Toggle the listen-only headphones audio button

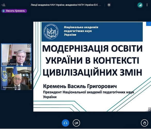coord(65,123)
